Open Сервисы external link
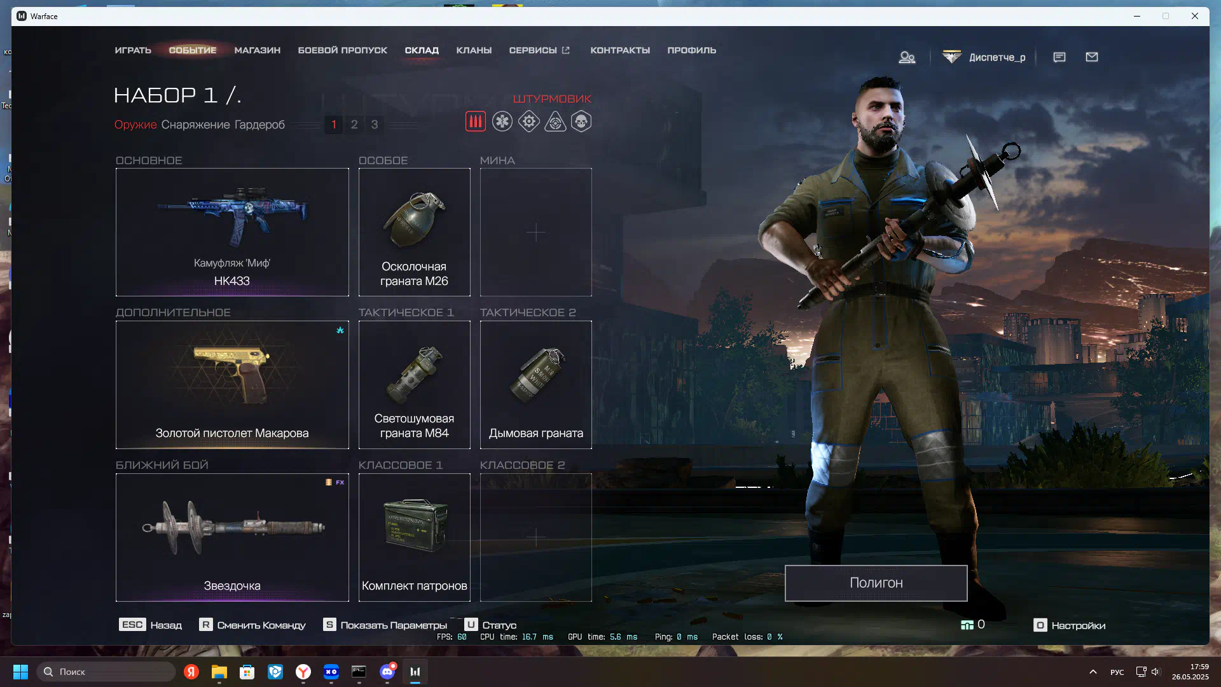This screenshot has height=687, width=1221. click(x=539, y=50)
